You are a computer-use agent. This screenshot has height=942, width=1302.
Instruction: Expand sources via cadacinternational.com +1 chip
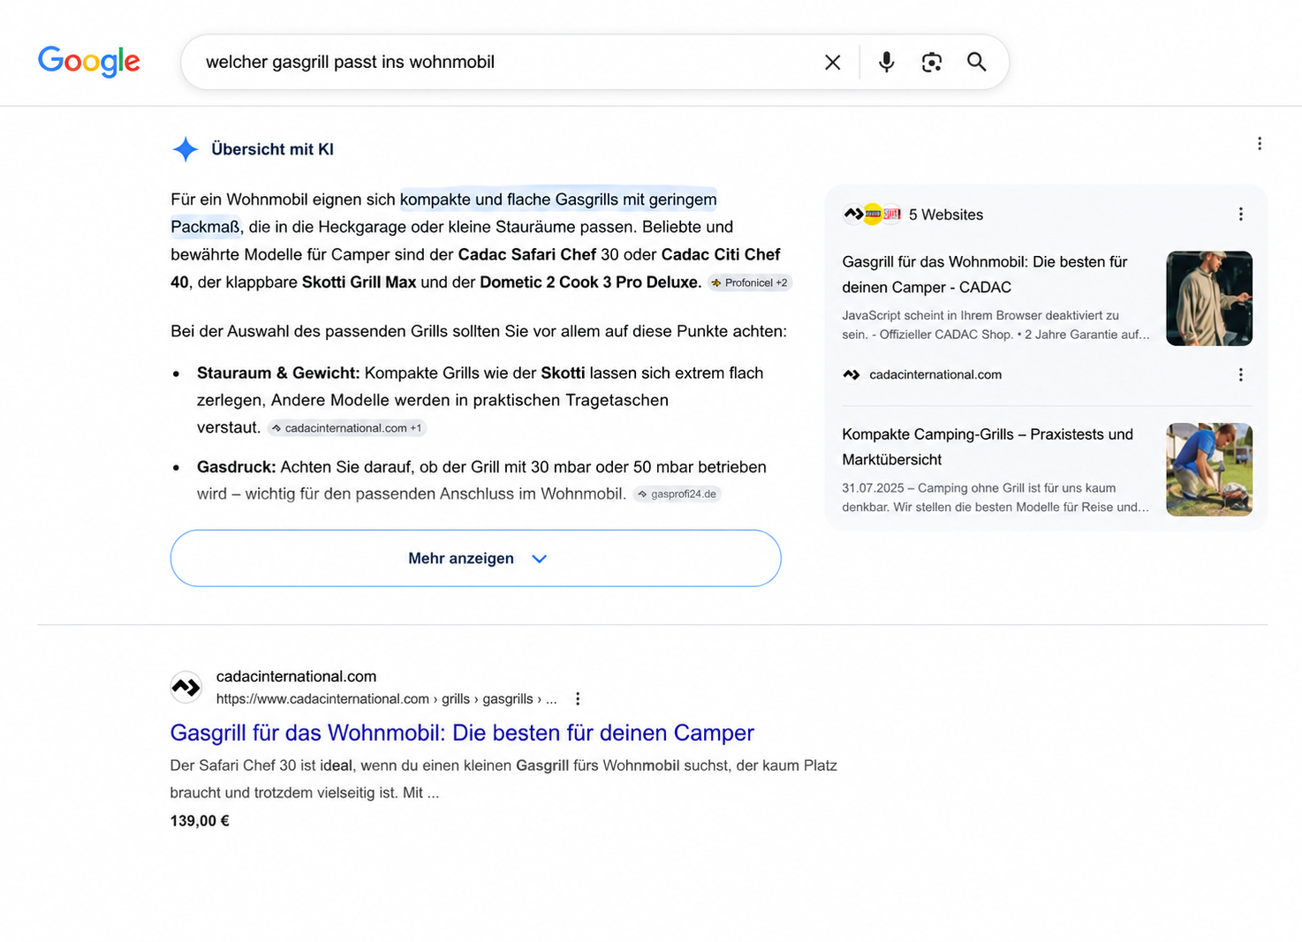[x=347, y=428]
